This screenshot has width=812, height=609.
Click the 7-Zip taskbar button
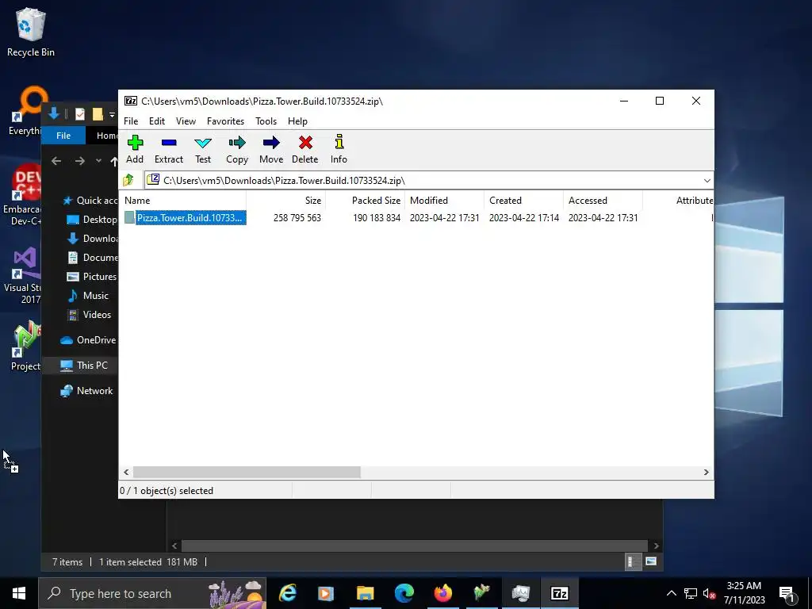pyautogui.click(x=559, y=593)
